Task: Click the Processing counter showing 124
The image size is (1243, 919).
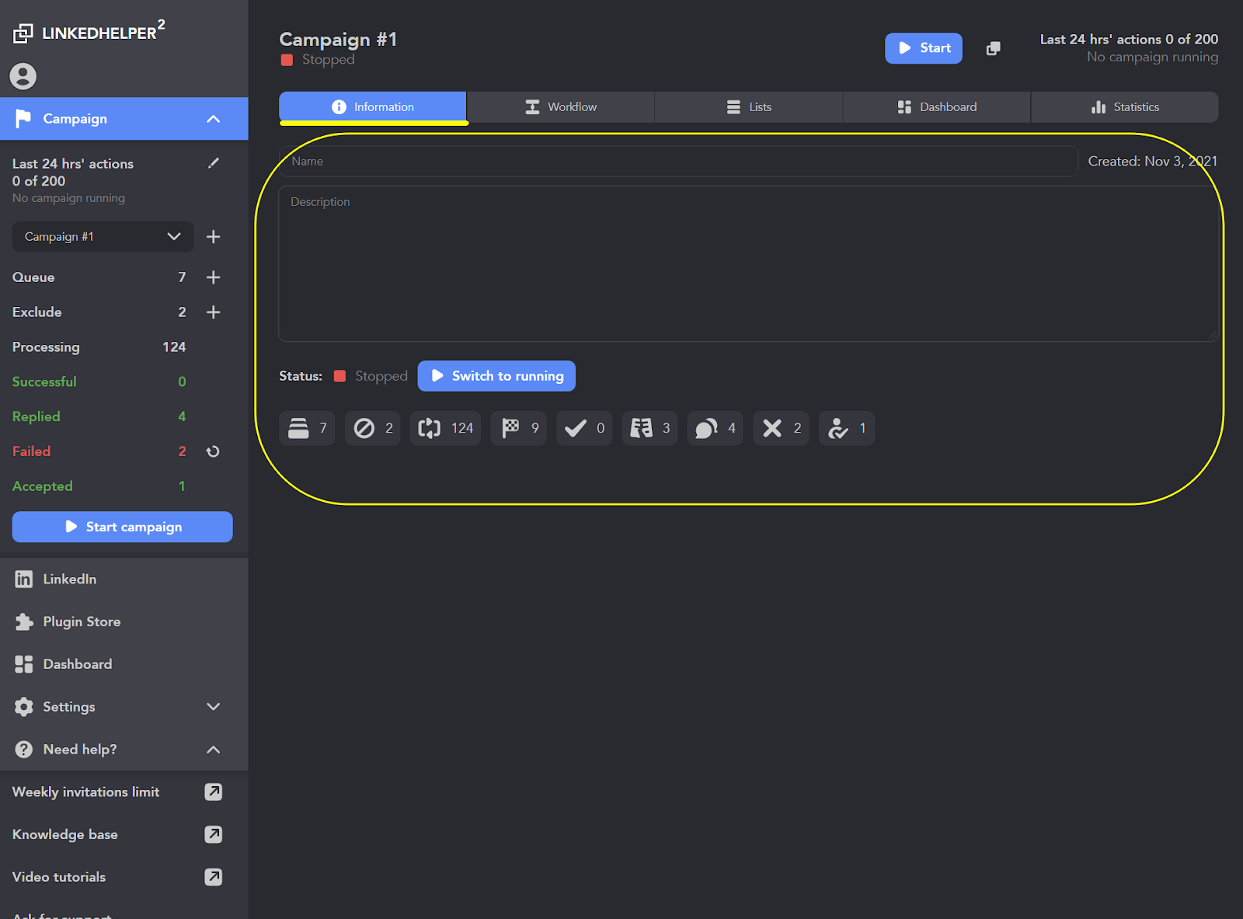Action: (x=445, y=428)
